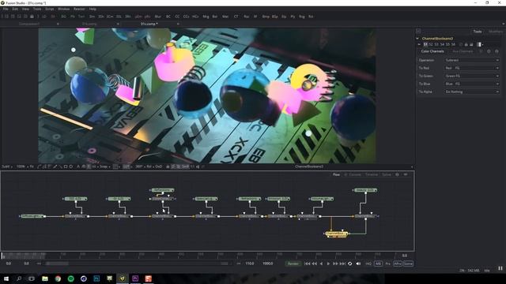This screenshot has height=284, width=506.
Task: Open the To Blue channel dropdown
Action: point(471,84)
